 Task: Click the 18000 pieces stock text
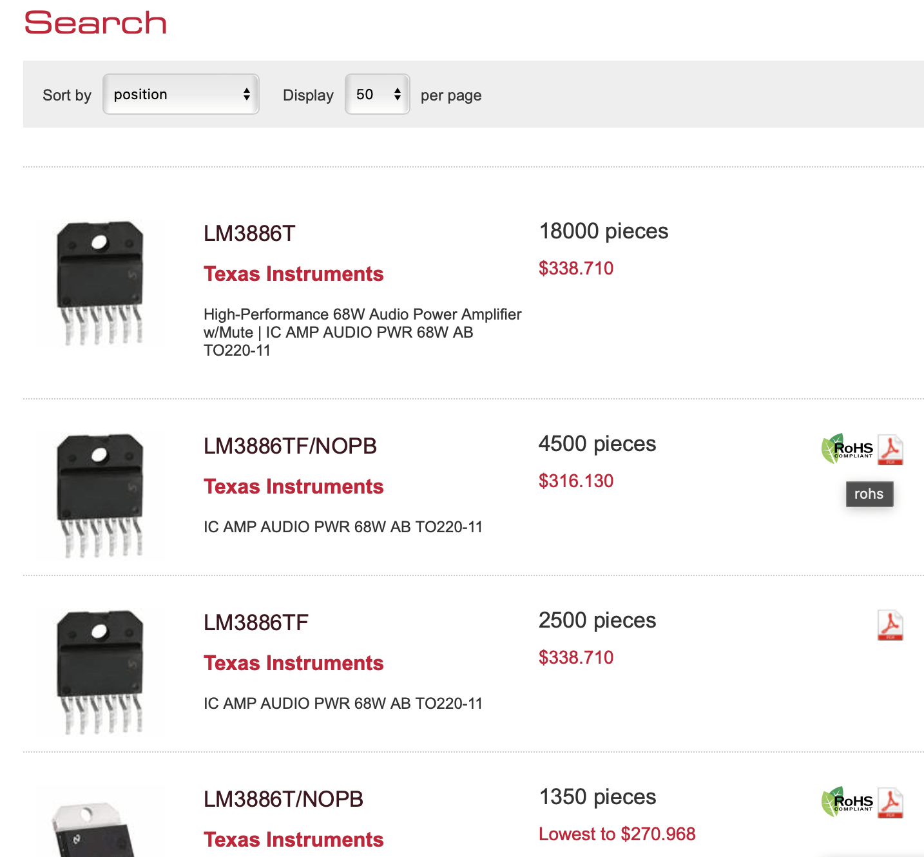[x=604, y=231]
